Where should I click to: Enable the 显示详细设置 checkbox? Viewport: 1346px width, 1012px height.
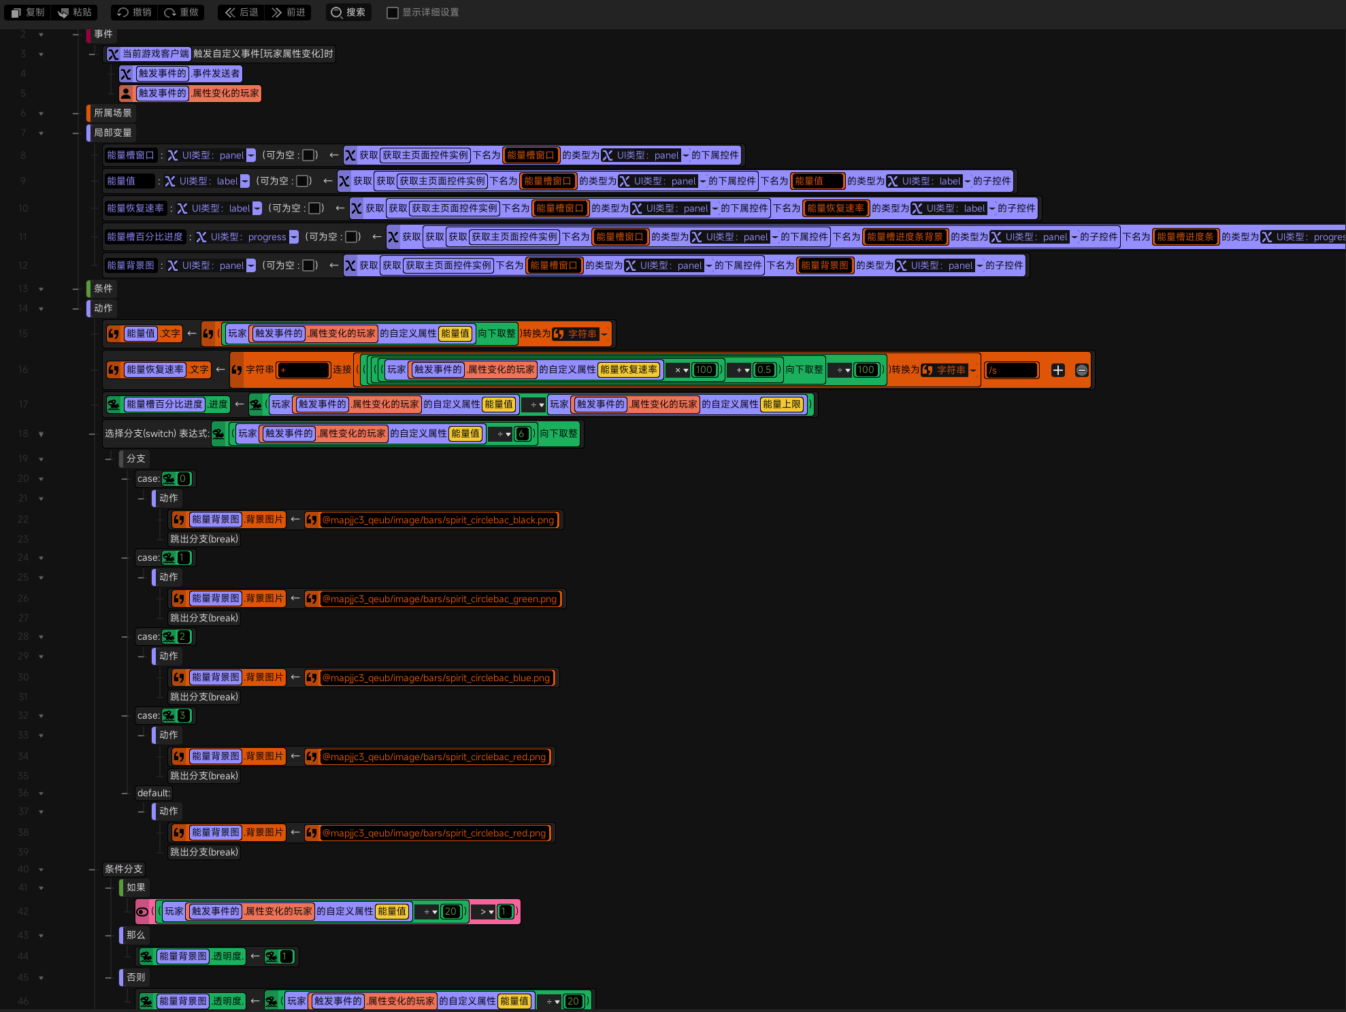click(x=393, y=12)
